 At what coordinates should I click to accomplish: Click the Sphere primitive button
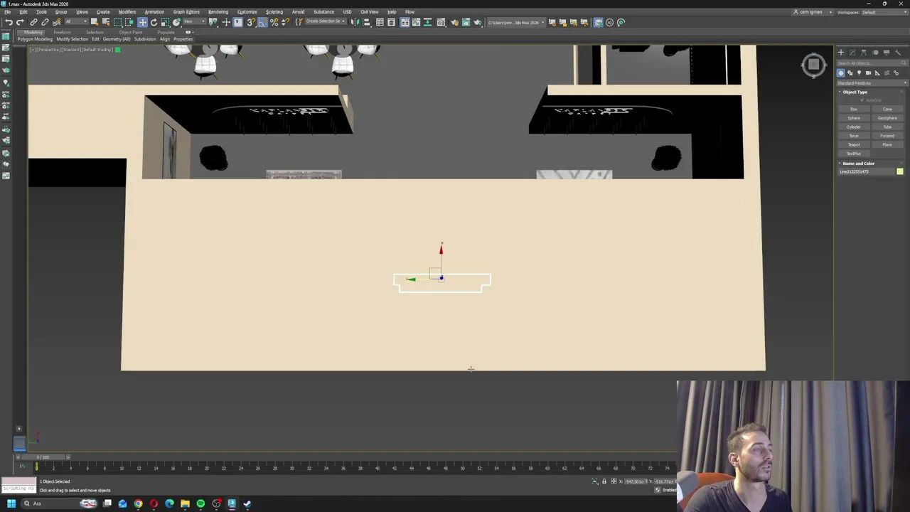[854, 118]
